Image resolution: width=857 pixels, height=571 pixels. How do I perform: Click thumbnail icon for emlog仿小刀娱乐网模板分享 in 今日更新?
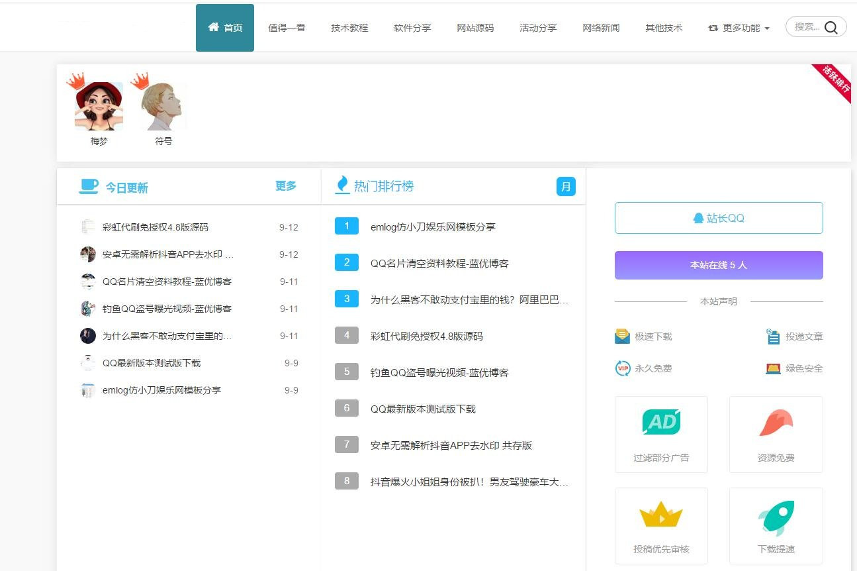[88, 390]
